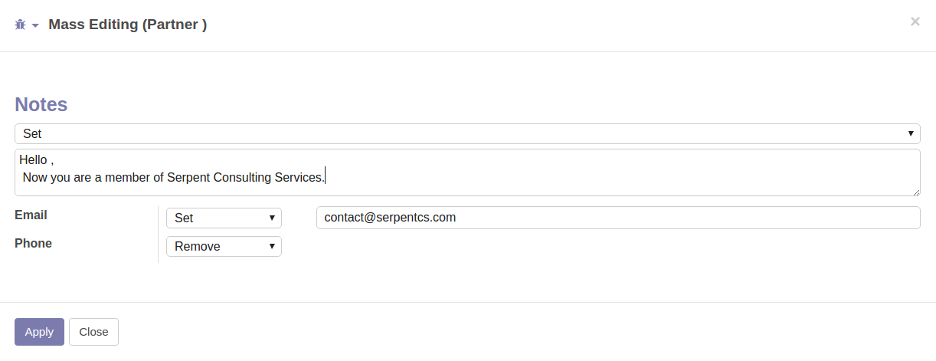Click the Apply button
This screenshot has height=361, width=936.
click(x=39, y=332)
